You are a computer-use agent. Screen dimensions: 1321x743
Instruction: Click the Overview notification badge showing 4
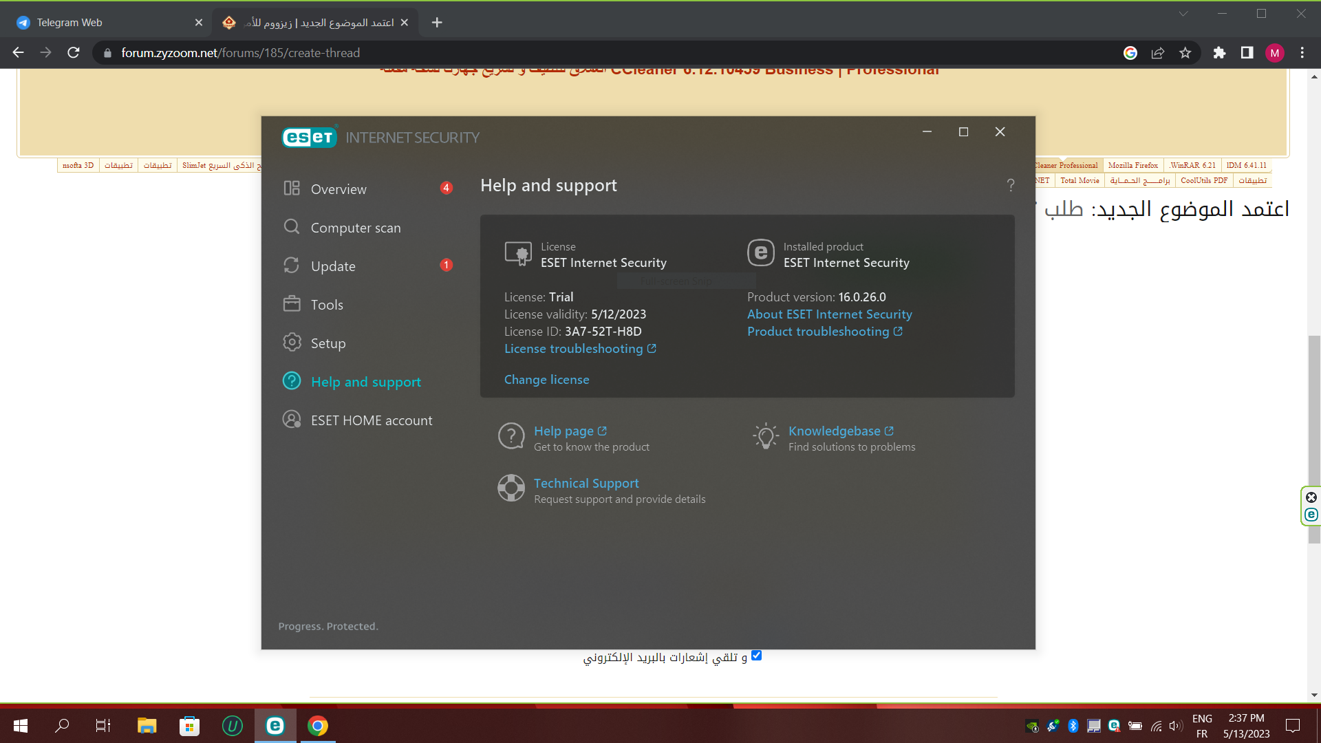(x=446, y=188)
